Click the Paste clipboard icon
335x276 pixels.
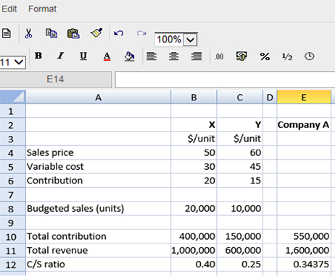[73, 33]
